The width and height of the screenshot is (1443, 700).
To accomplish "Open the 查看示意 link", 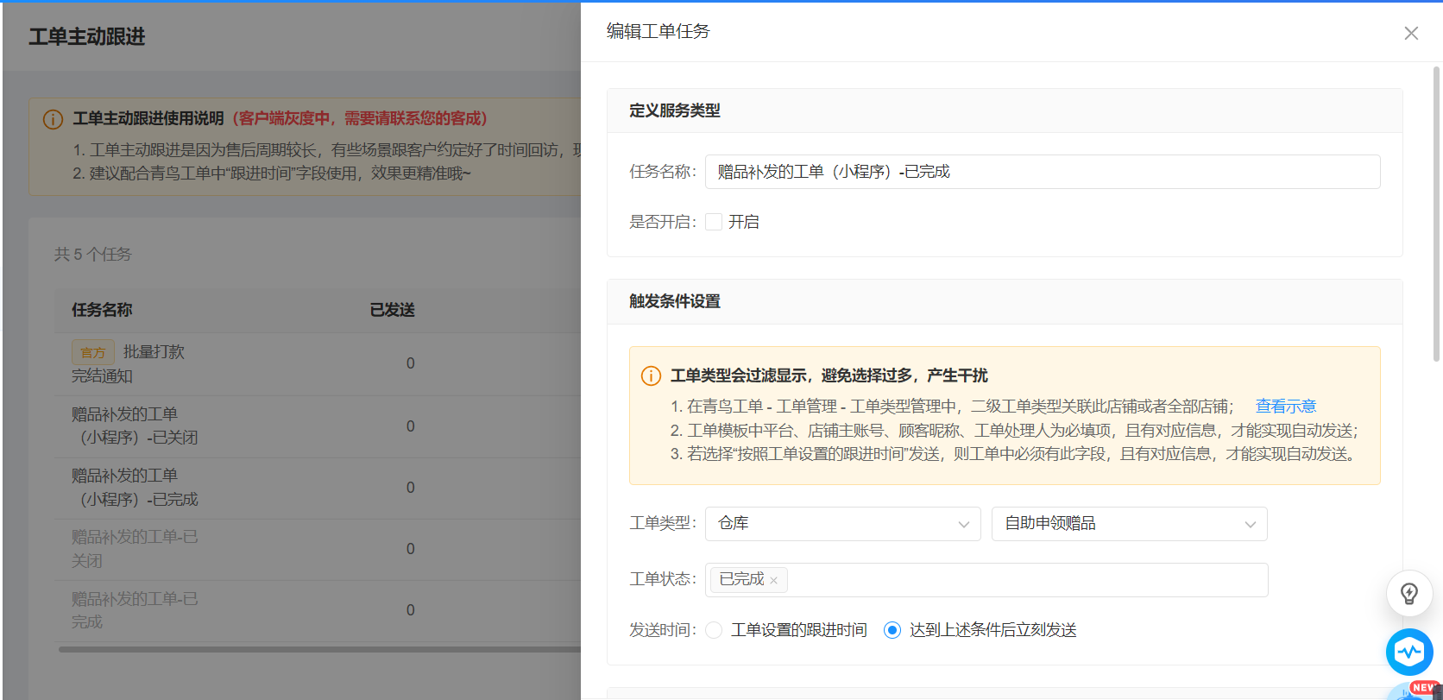I will [1285, 407].
